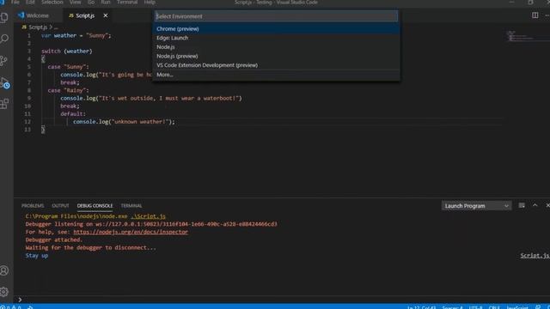Click the CRLF end-of-line status item
Viewport: 550px width, 309px height.
[x=494, y=307]
